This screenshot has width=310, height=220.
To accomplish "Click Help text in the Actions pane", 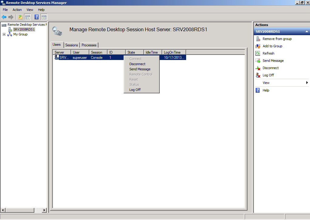I will pyautogui.click(x=266, y=90).
